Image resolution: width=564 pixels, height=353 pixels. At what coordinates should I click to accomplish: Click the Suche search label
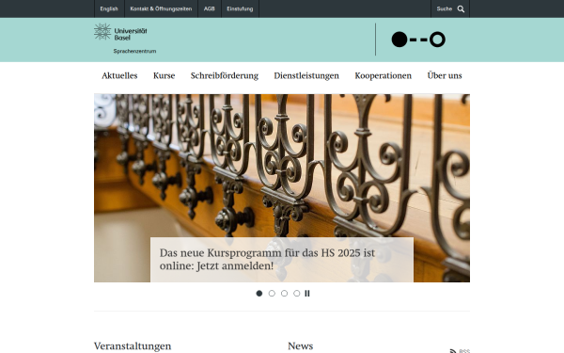pos(445,8)
